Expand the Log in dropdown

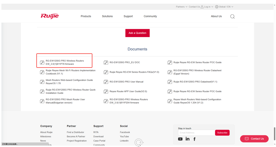click(209, 7)
